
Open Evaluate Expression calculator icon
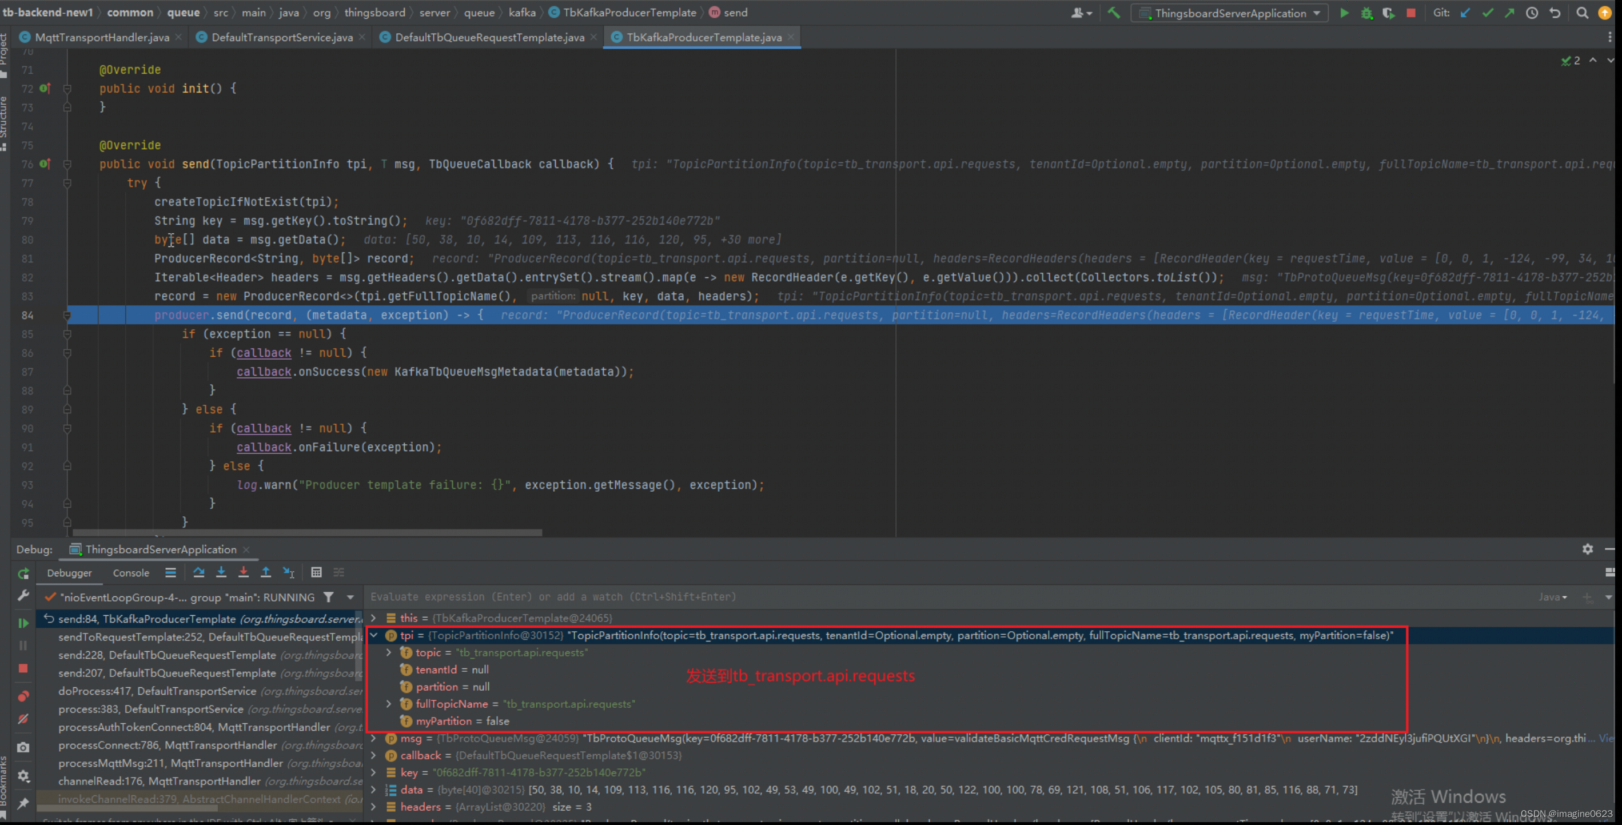pyautogui.click(x=316, y=572)
